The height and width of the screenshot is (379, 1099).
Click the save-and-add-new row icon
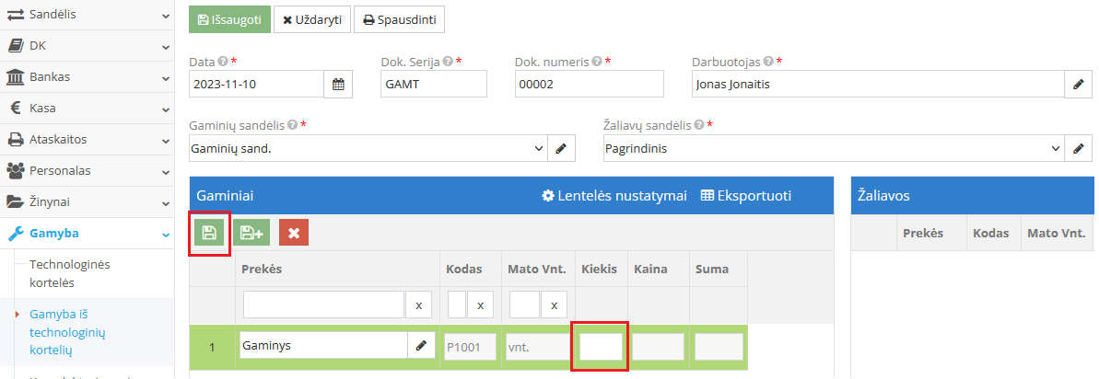(x=251, y=233)
